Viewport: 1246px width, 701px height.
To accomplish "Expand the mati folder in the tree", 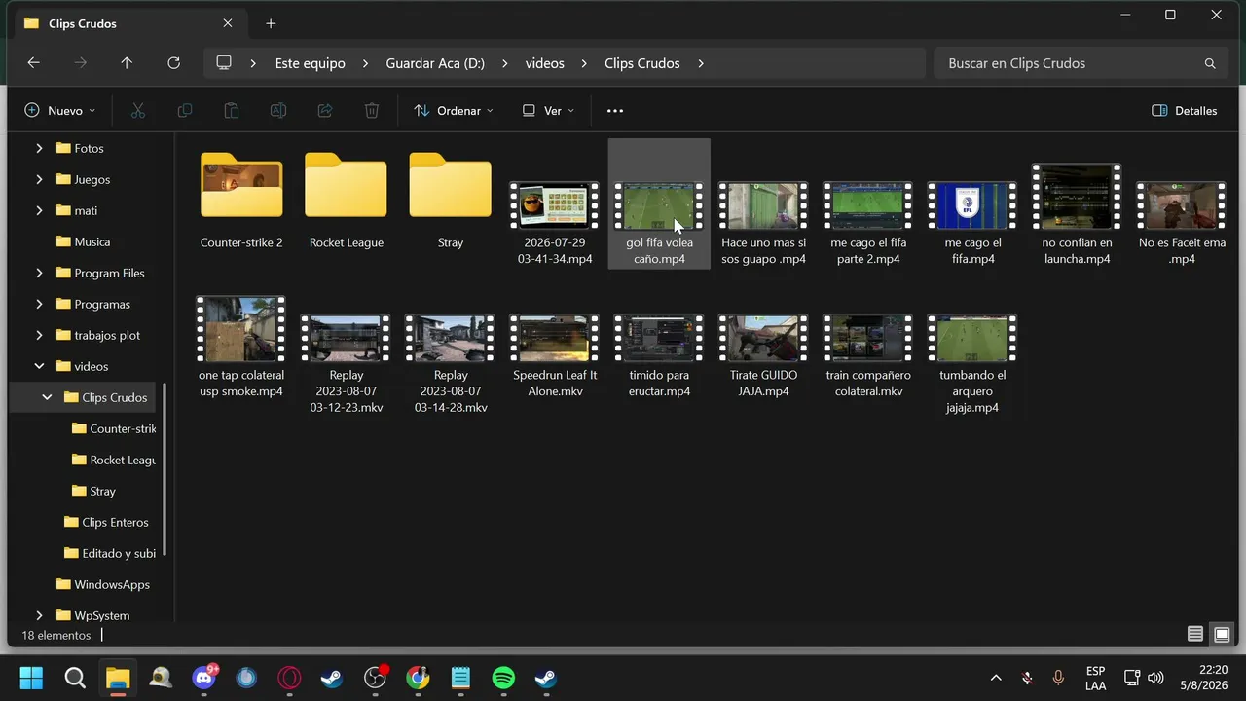I will tap(39, 210).
